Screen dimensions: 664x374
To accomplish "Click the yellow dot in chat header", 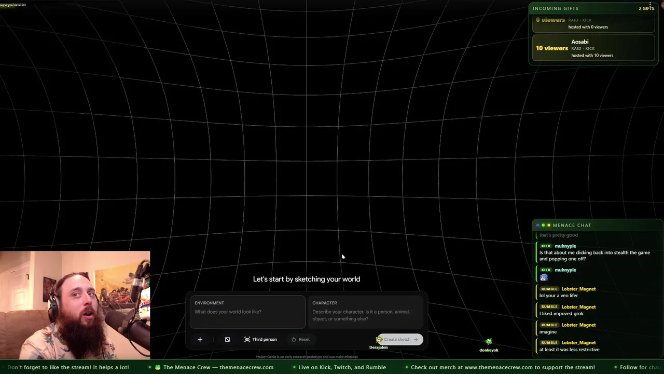I will pos(549,225).
